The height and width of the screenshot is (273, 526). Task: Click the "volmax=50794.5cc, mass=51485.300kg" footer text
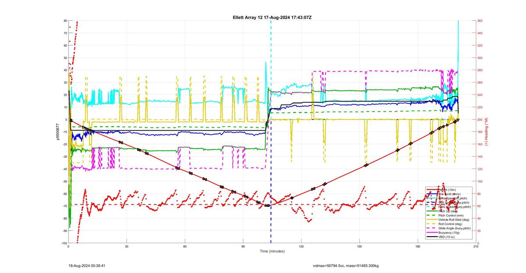pos(345,266)
